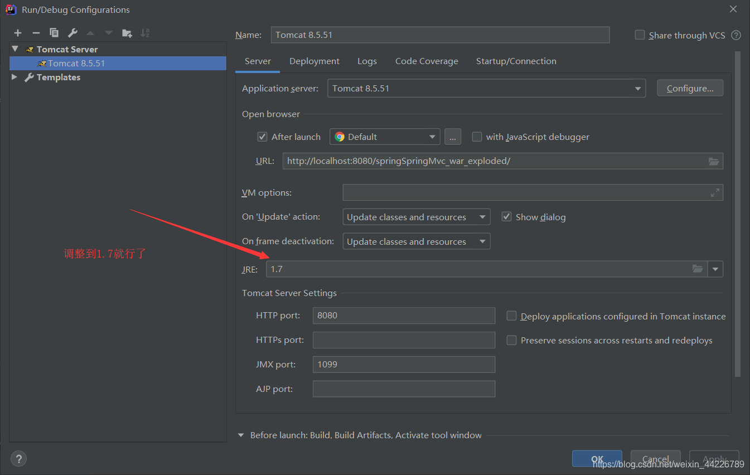750x475 pixels.
Task: Click in the AJP port field
Action: pos(404,389)
